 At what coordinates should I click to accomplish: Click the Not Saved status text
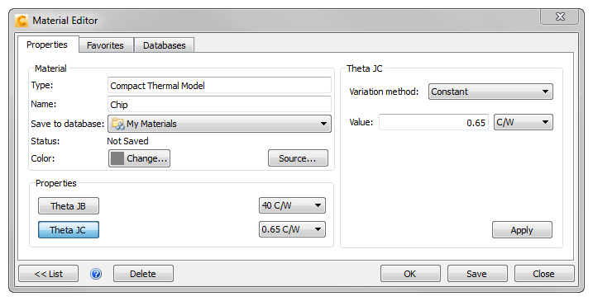[128, 141]
